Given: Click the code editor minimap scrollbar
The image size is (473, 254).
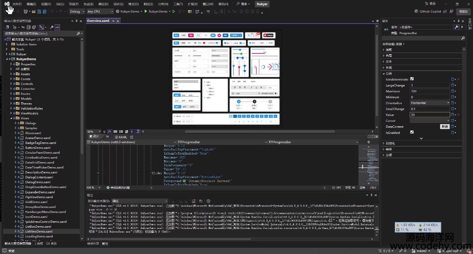Looking at the screenshot, I should point(368,165).
